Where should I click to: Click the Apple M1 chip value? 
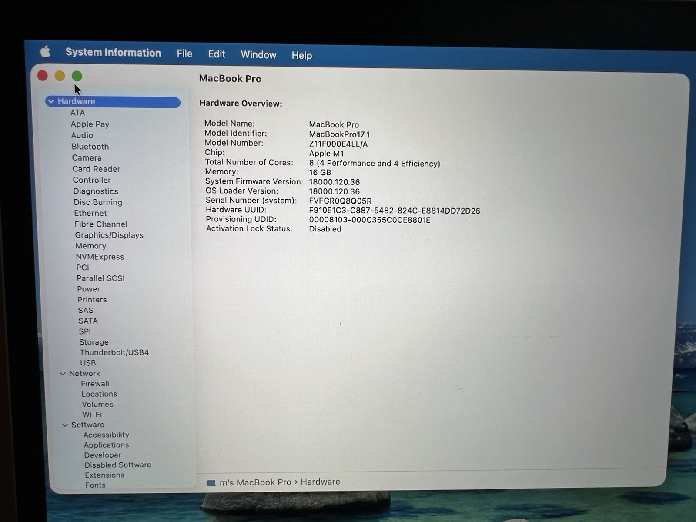[x=326, y=154]
